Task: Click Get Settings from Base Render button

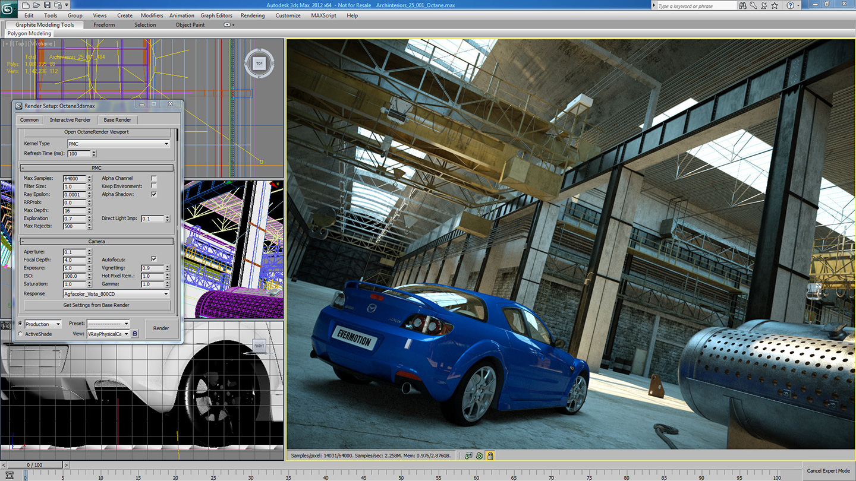Action: [x=96, y=305]
